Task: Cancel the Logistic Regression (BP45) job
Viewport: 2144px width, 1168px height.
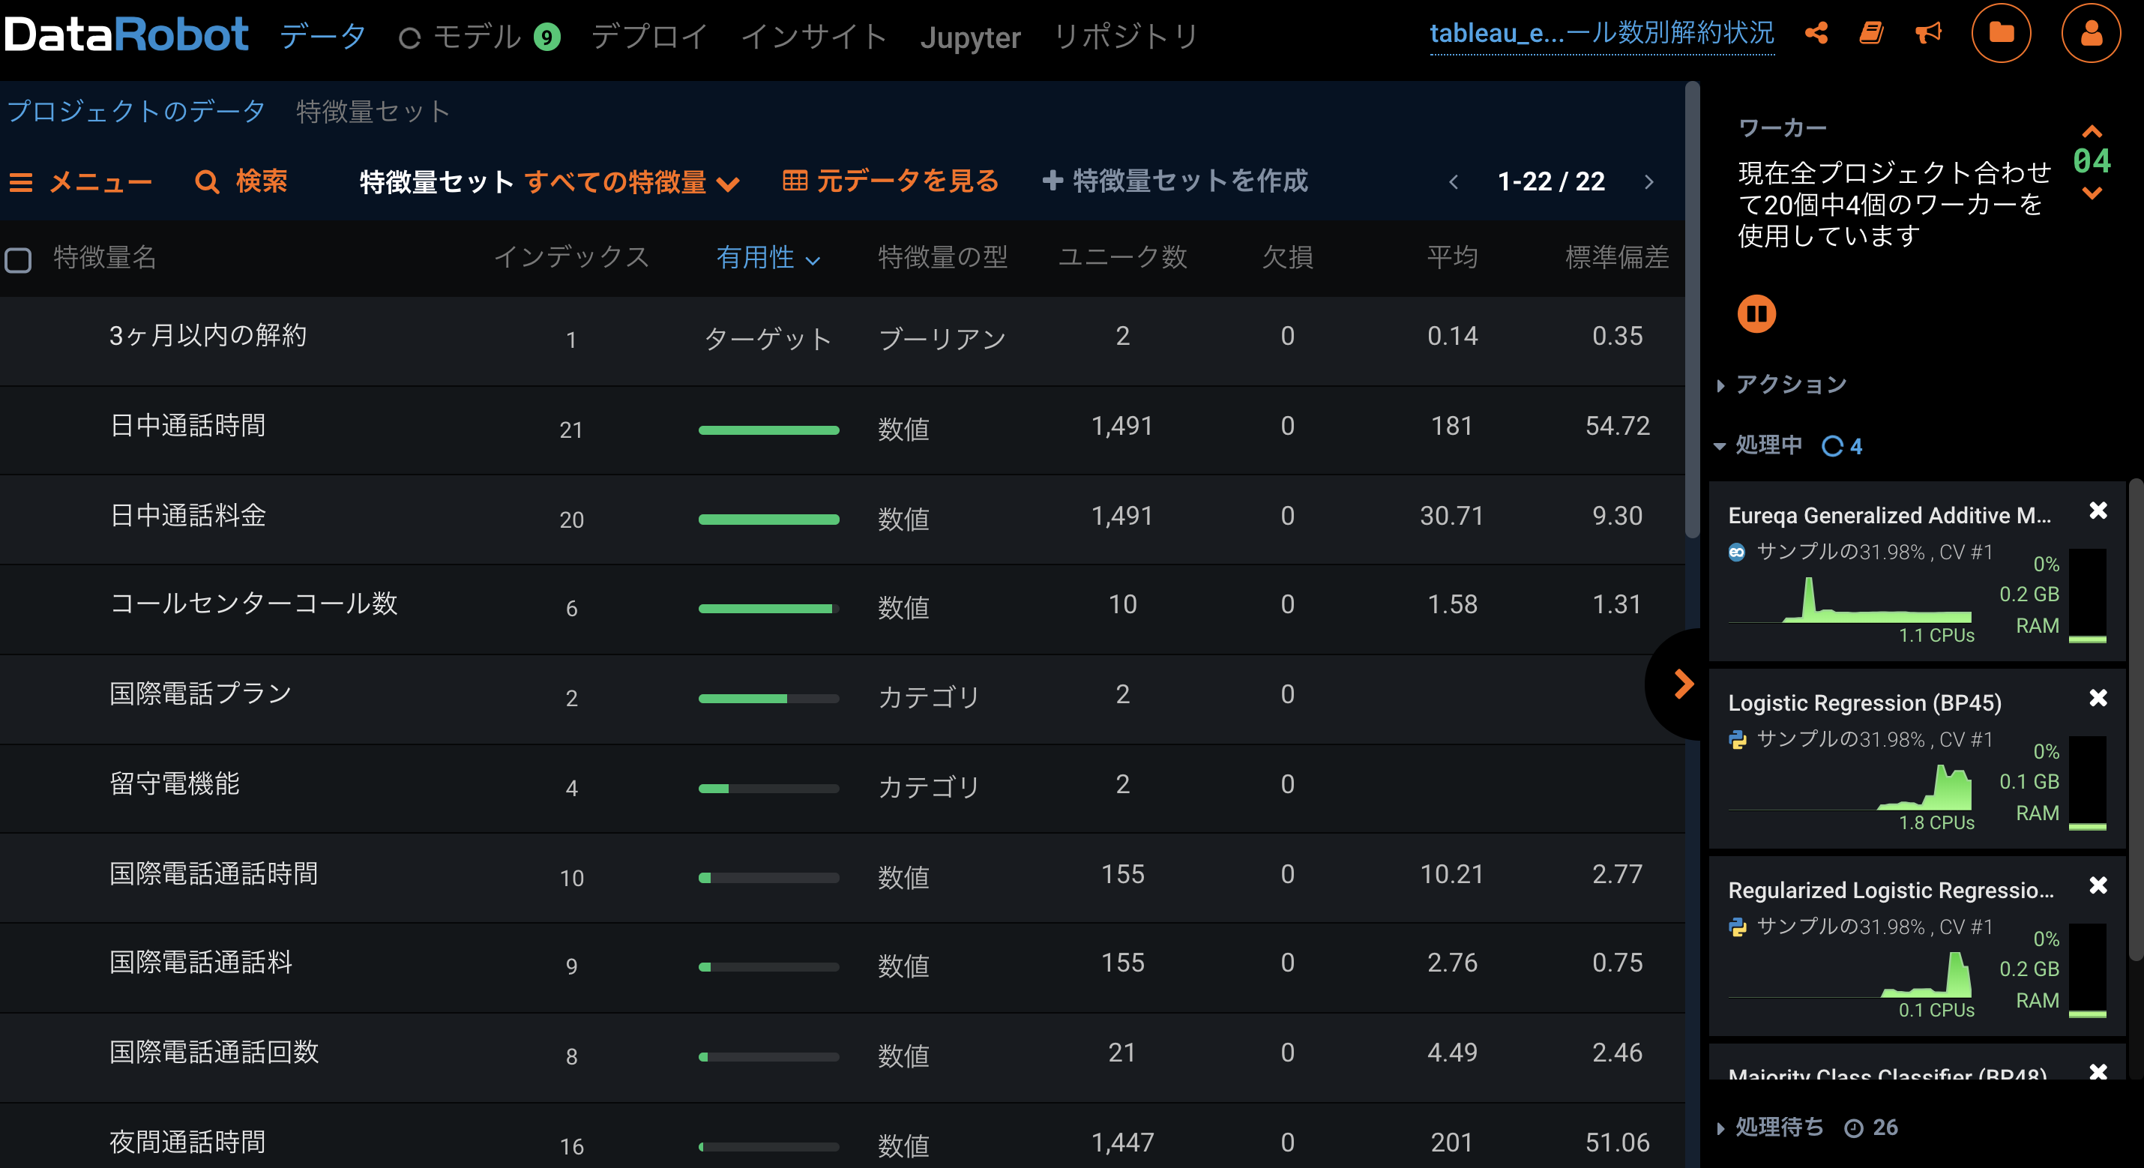Action: coord(2098,698)
